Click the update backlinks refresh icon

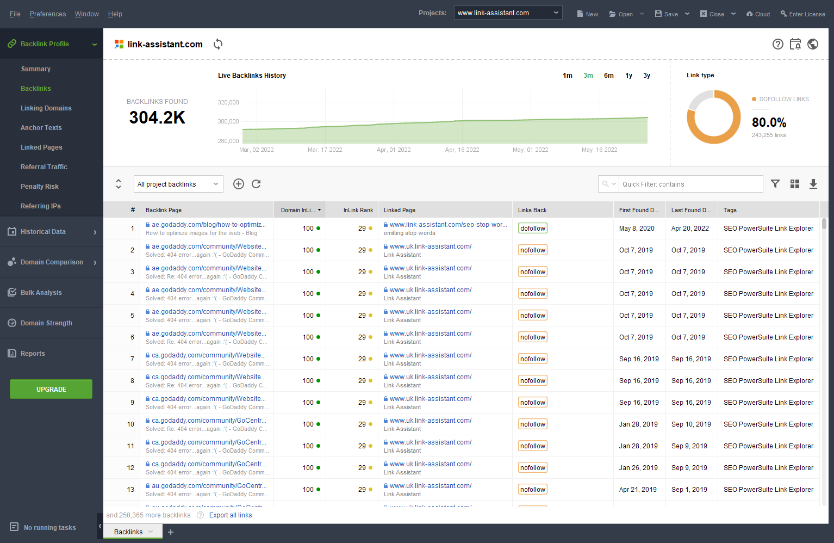point(256,184)
